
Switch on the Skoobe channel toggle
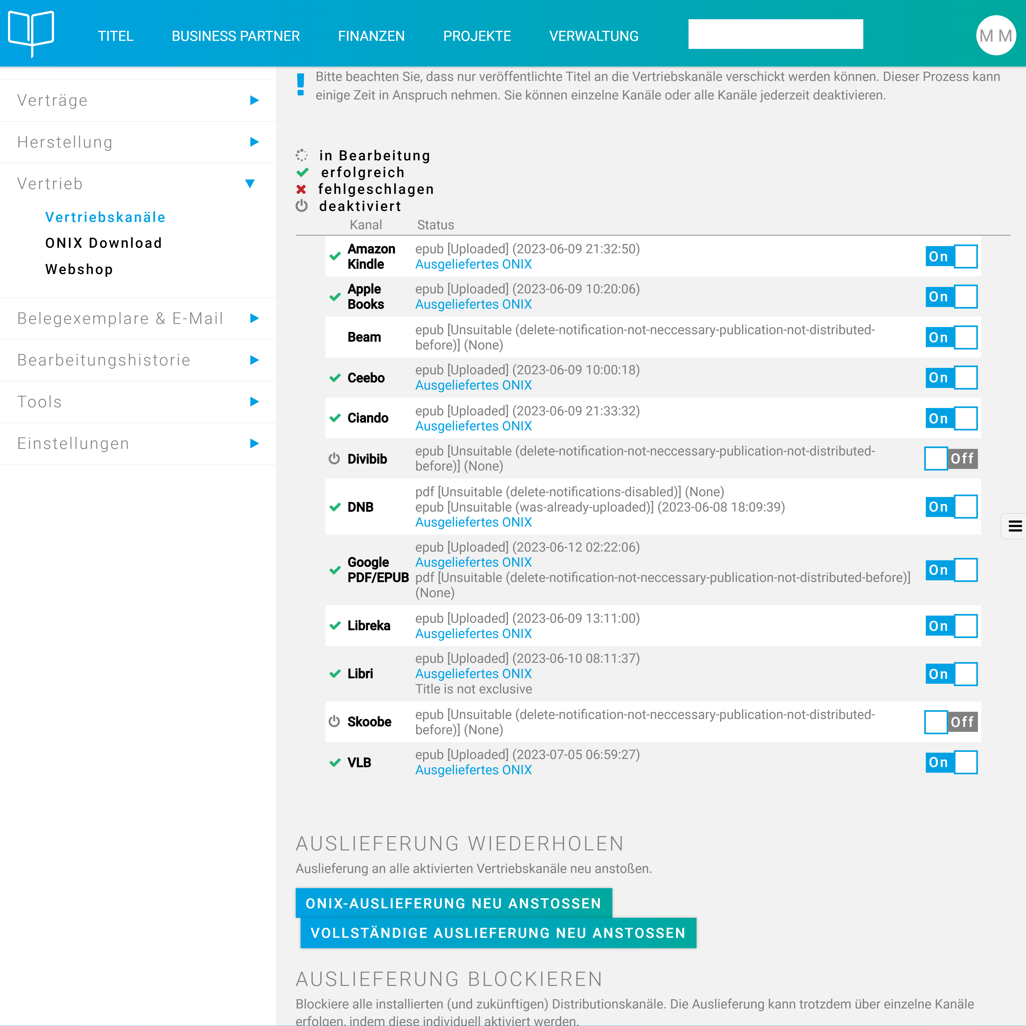click(x=951, y=722)
